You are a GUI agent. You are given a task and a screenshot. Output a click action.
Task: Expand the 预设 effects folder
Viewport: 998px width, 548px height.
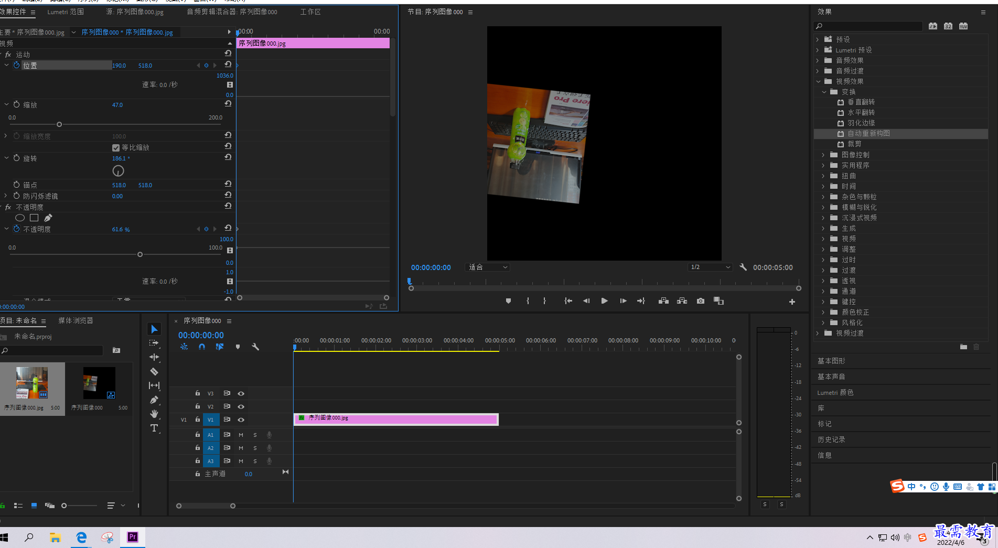pos(818,39)
